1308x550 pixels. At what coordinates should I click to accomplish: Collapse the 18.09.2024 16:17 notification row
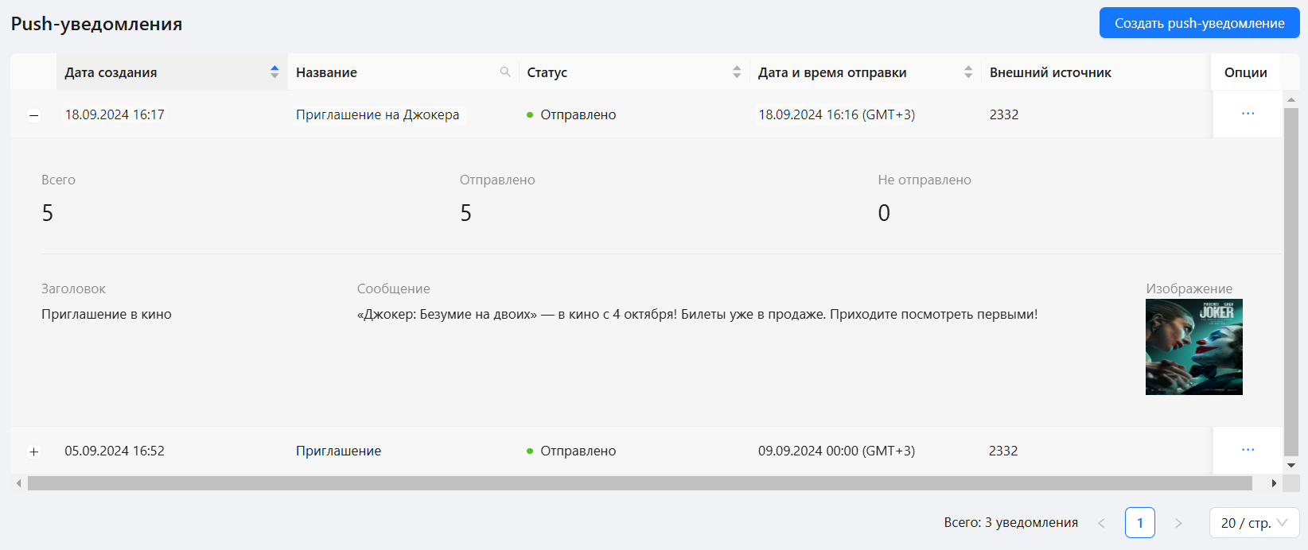click(x=33, y=115)
